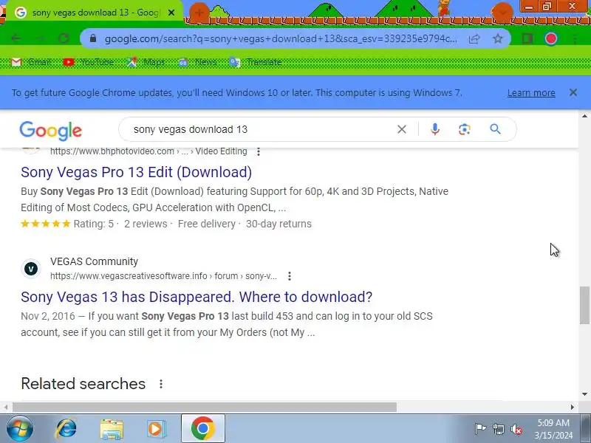Clear the search query text

click(x=402, y=129)
